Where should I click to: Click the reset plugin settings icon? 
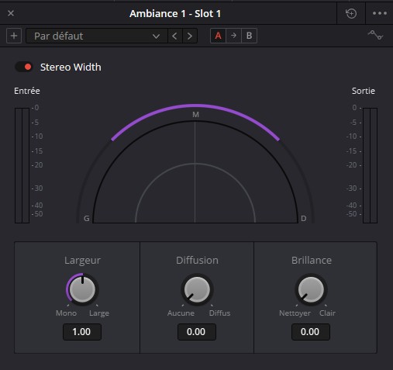[351, 13]
